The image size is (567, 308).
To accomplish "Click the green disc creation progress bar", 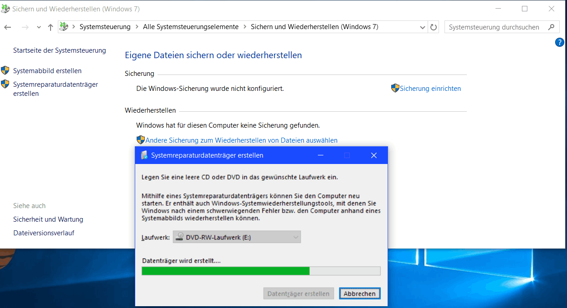I will point(261,271).
